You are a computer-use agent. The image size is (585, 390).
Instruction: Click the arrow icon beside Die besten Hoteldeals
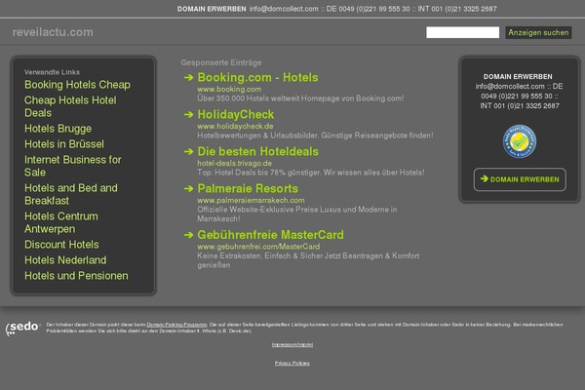pos(189,151)
